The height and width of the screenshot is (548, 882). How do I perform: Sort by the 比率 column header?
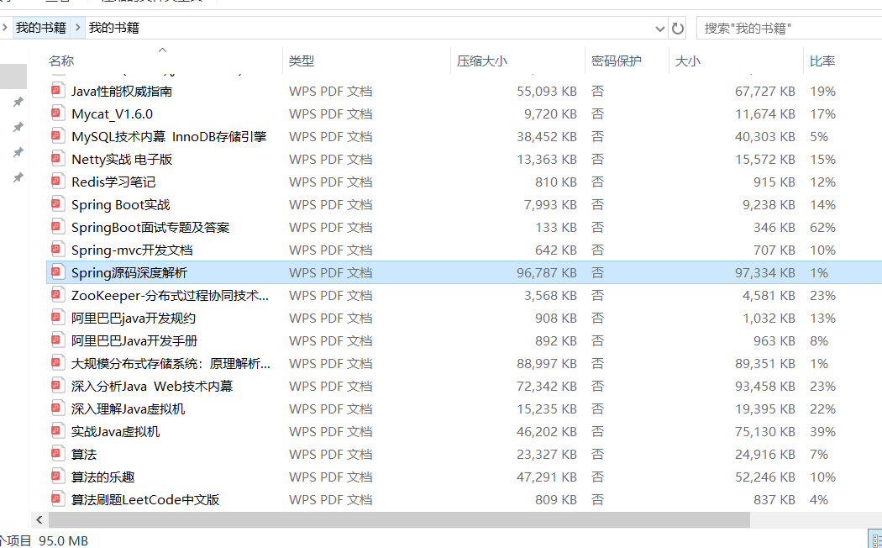pyautogui.click(x=822, y=61)
